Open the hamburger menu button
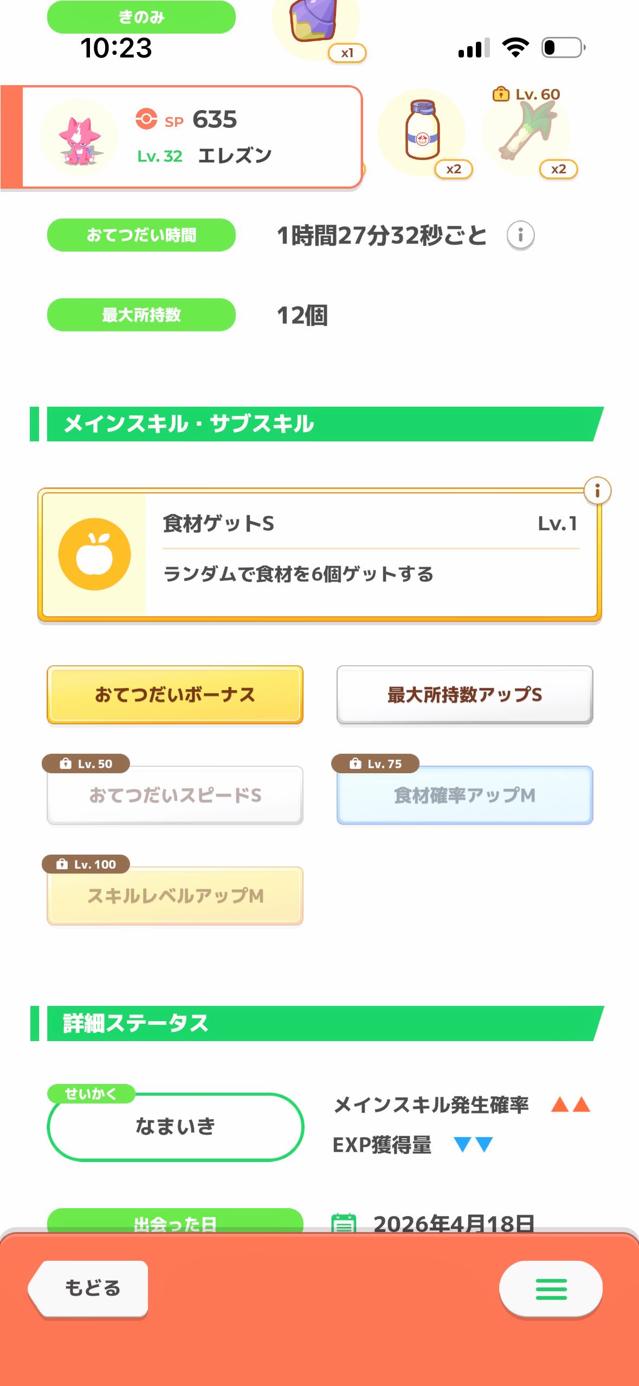The width and height of the screenshot is (639, 1386). coord(551,1289)
